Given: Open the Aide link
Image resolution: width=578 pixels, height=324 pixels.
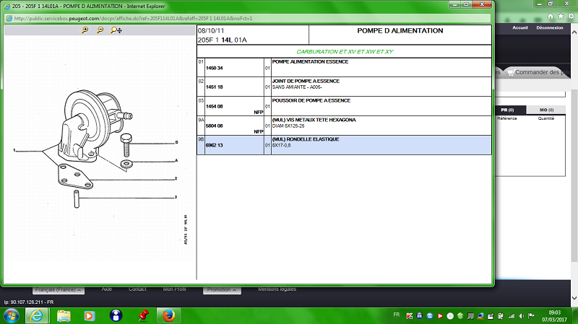Looking at the screenshot, I should tap(106, 289).
